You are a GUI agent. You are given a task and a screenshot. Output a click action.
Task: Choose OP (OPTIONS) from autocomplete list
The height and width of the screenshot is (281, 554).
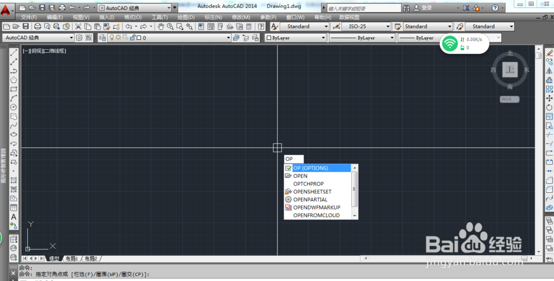click(317, 168)
